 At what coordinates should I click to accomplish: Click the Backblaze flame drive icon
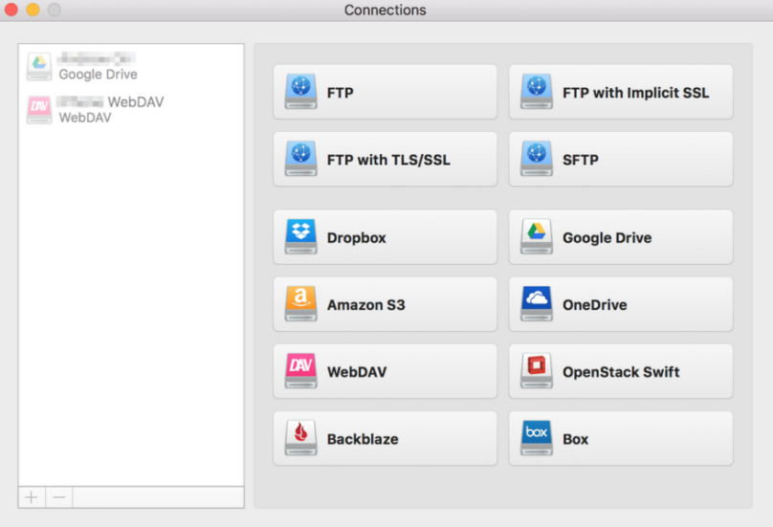(x=300, y=438)
